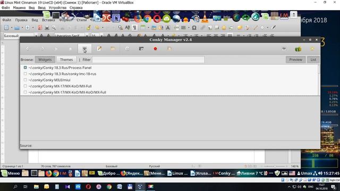Select '~/.conky/Conky 18.3 Rus/Process Panel' row text
The width and height of the screenshot is (340, 191).
60,68
